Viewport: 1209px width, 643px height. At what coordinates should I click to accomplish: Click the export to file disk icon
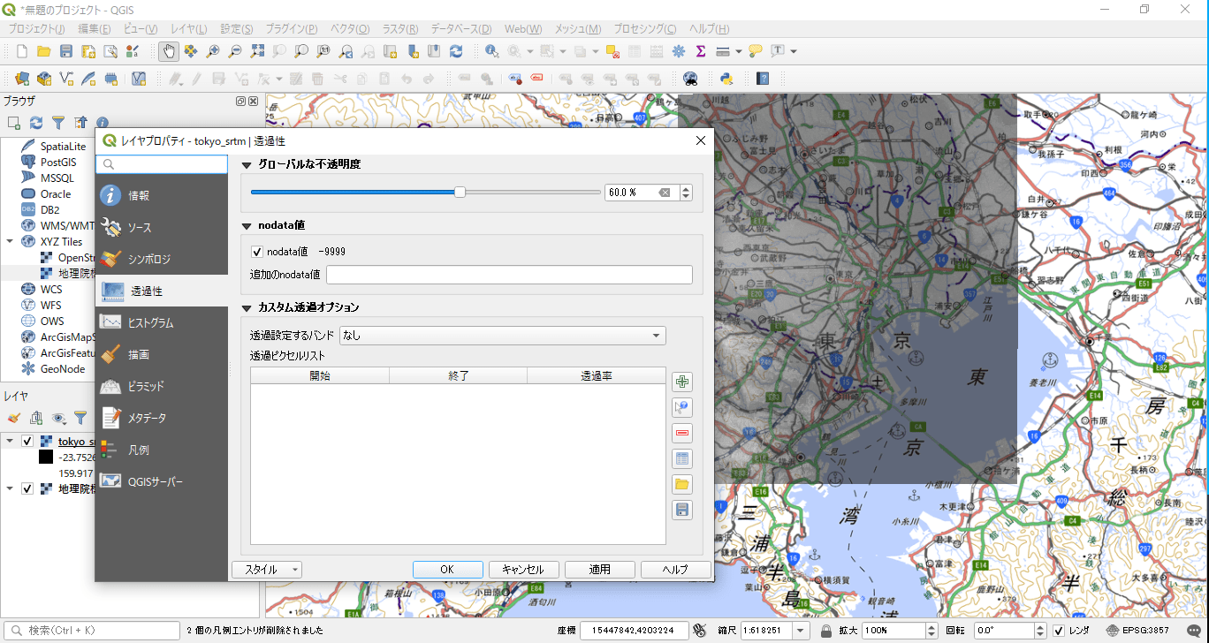click(682, 510)
